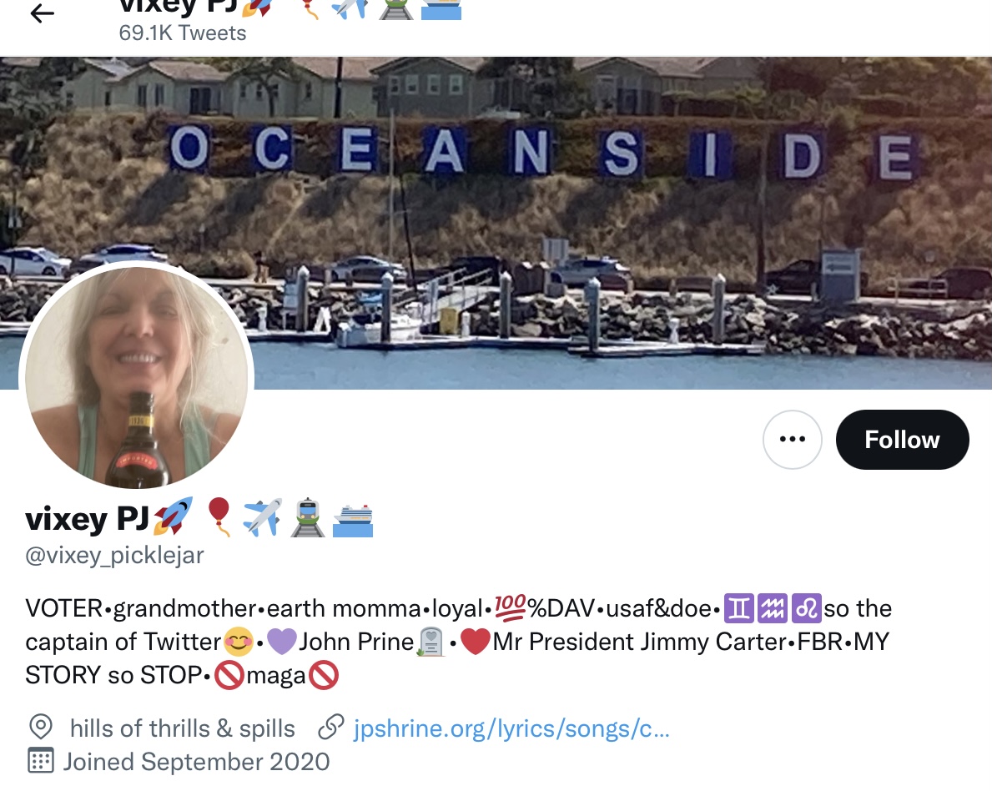Image resolution: width=992 pixels, height=791 pixels.
Task: Click the profile bio description text
Action: point(459,642)
